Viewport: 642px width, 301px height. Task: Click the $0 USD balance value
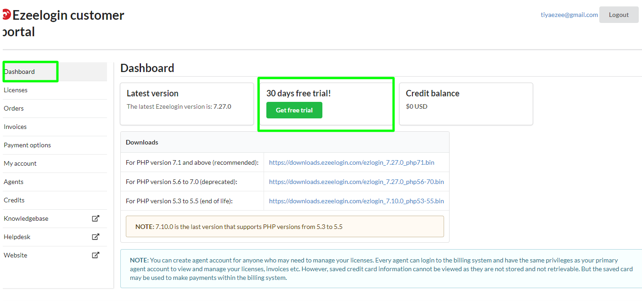tap(417, 106)
